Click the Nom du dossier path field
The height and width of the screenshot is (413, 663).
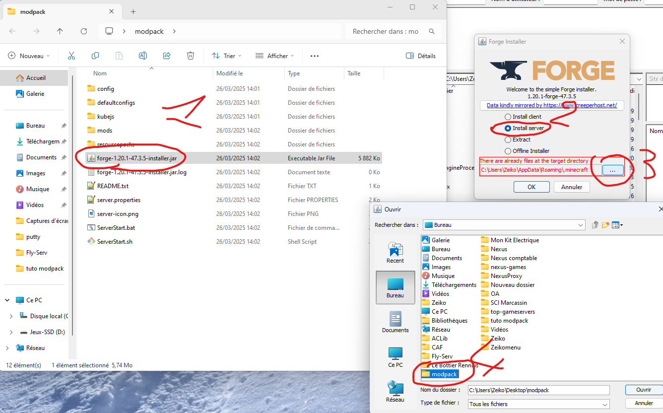tap(538, 390)
